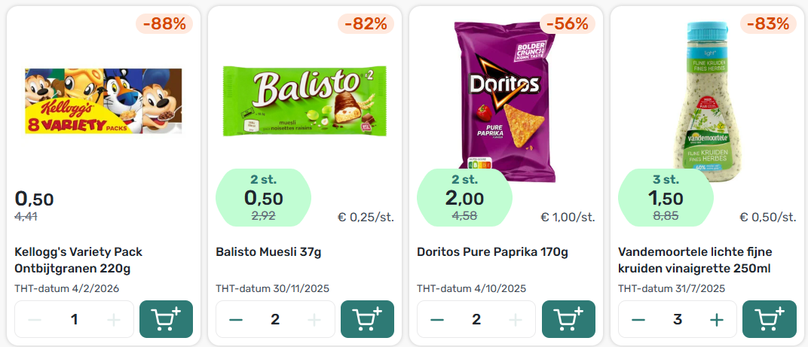Open the Kellogg's Variety Pack product image
Image resolution: width=808 pixels, height=347 pixels.
coord(103,101)
